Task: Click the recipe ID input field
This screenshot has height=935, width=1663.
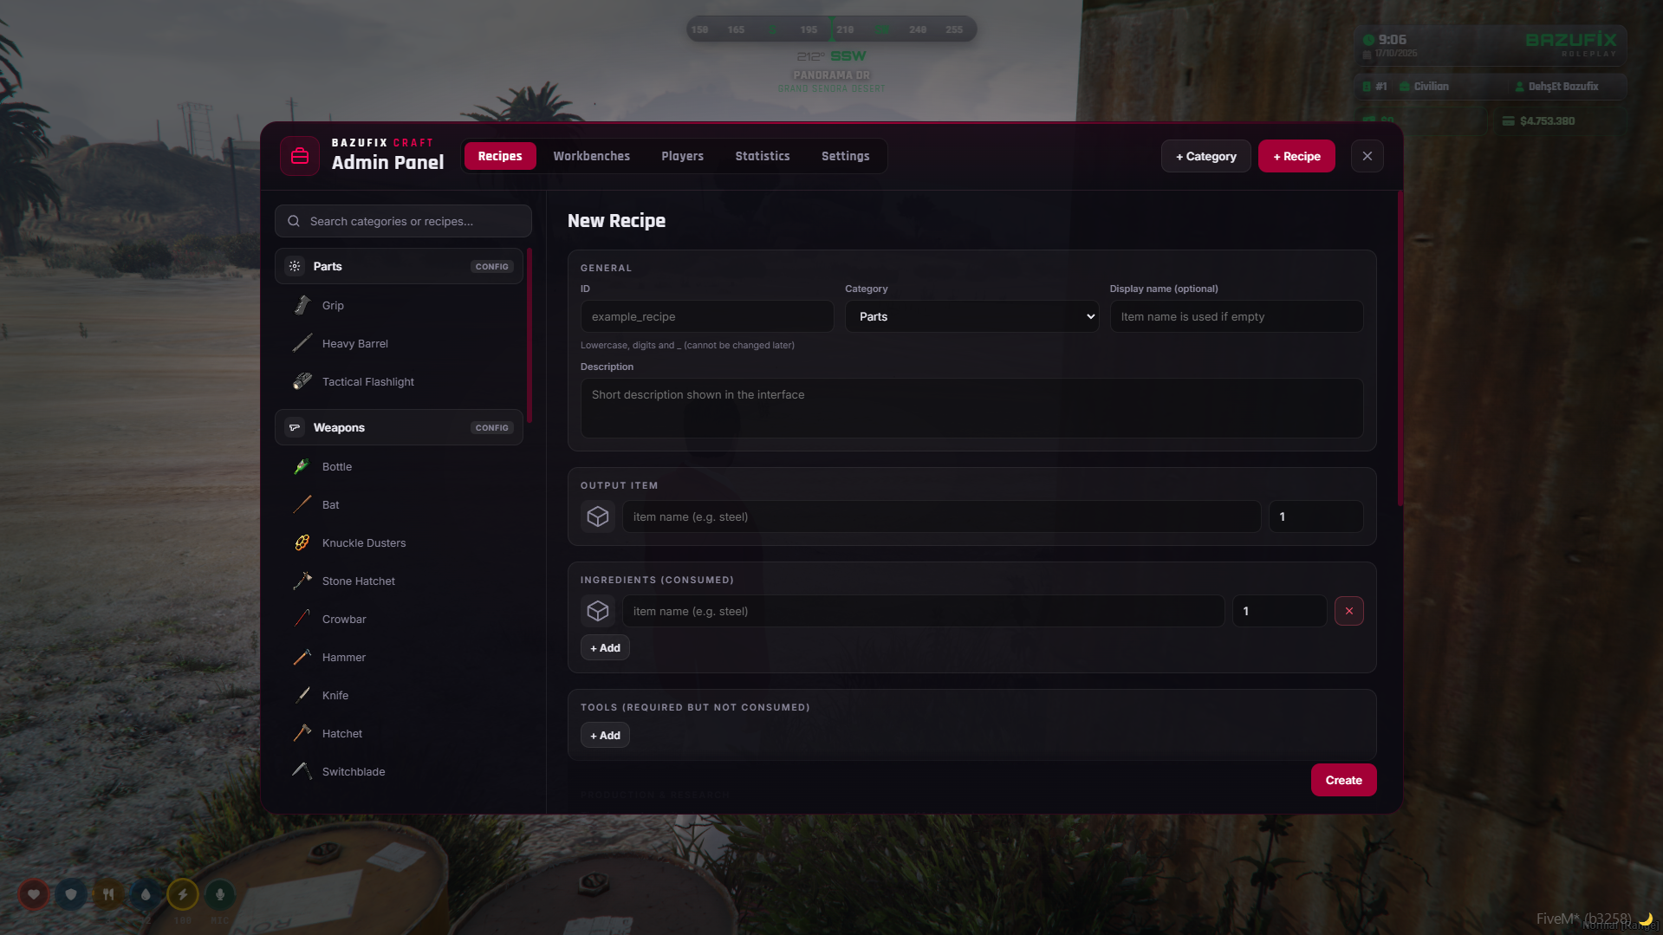Action: (707, 316)
